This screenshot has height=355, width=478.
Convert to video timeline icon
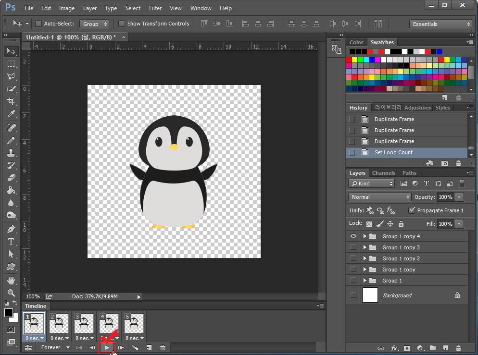pos(28,348)
